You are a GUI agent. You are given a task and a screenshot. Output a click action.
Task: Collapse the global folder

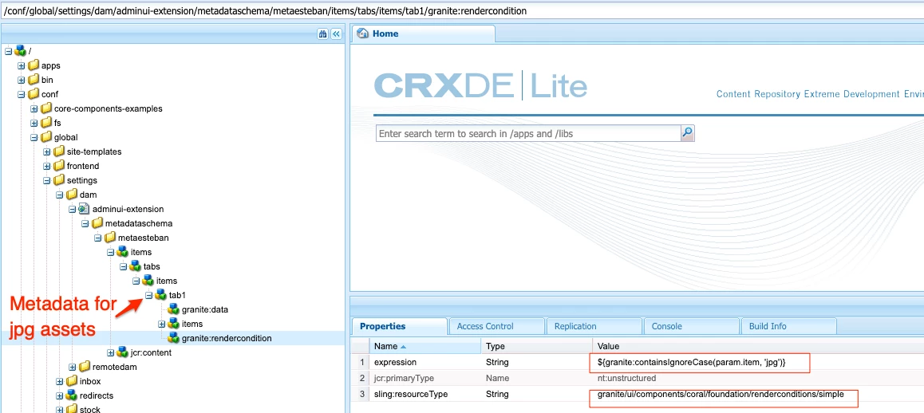click(34, 137)
